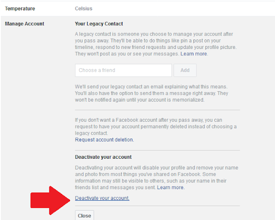The height and width of the screenshot is (220, 275).
Task: Click the Deactivate your account link
Action: click(102, 198)
